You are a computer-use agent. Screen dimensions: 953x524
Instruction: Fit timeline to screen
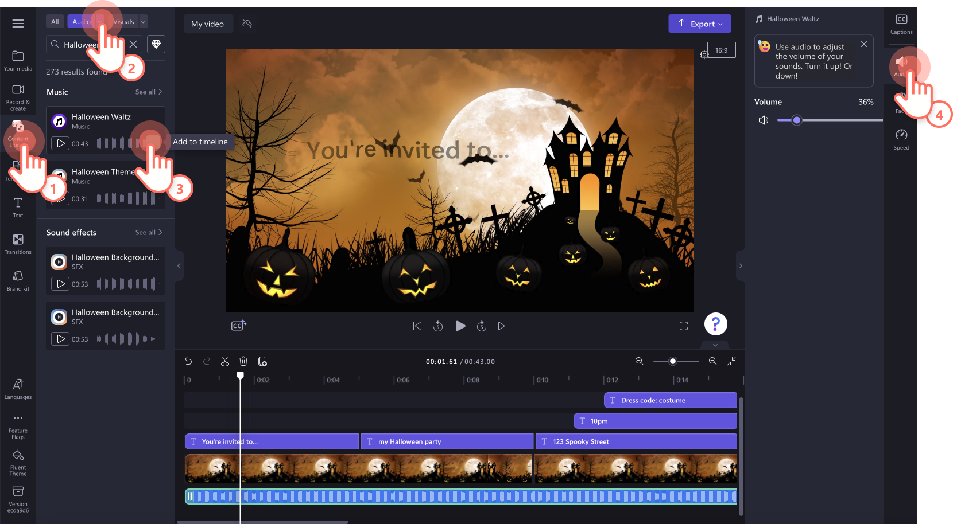[731, 361]
